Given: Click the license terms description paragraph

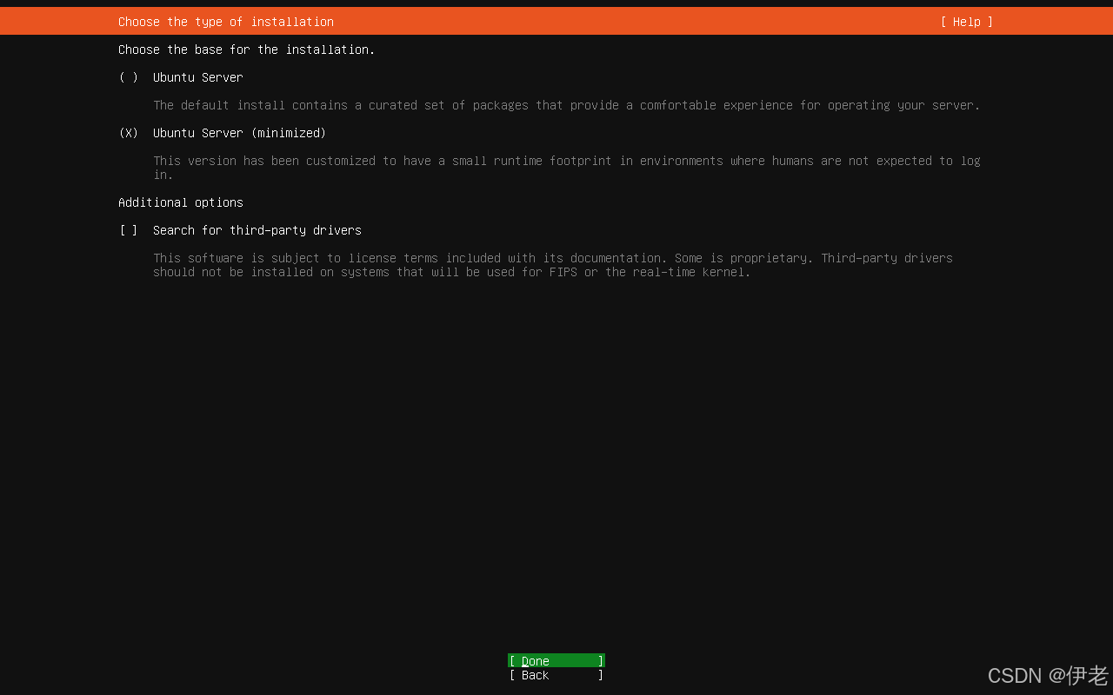Looking at the screenshot, I should [552, 258].
